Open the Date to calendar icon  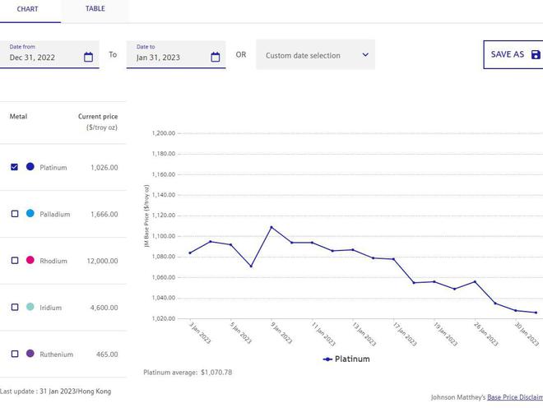pyautogui.click(x=216, y=58)
